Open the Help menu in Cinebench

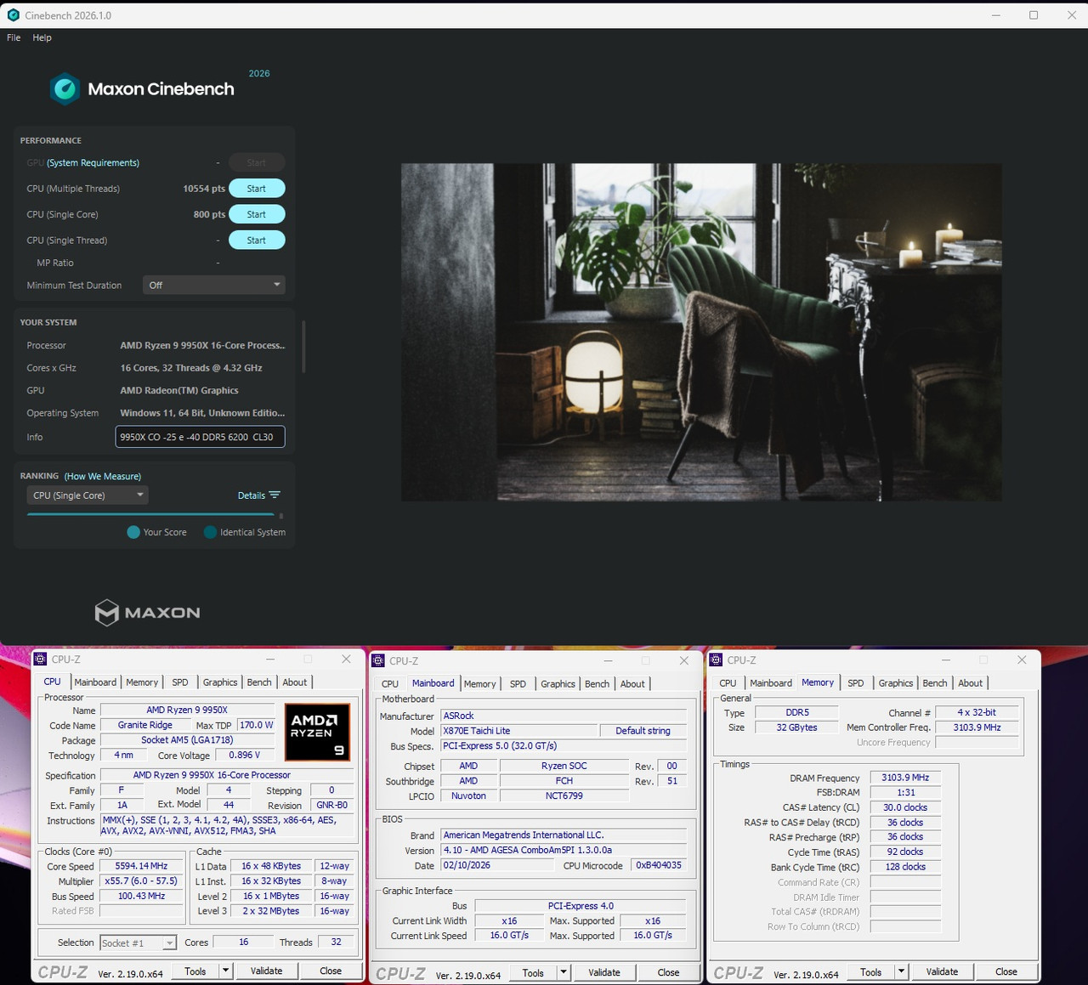pos(42,37)
